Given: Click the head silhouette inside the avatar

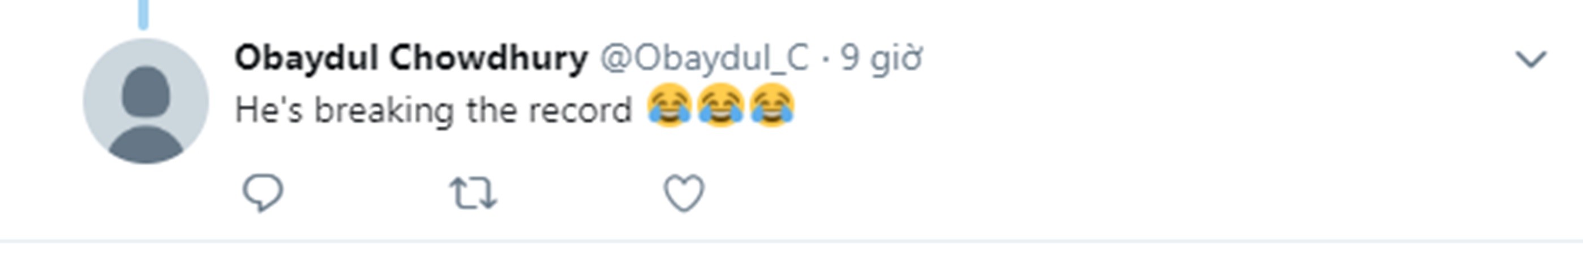Looking at the screenshot, I should coord(145,92).
